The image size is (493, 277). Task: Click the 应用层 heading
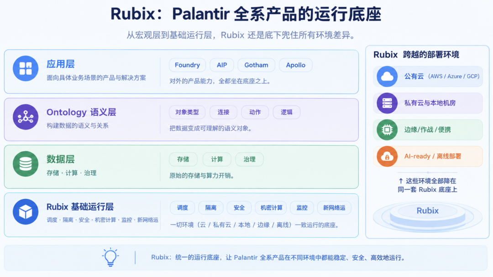60,64
